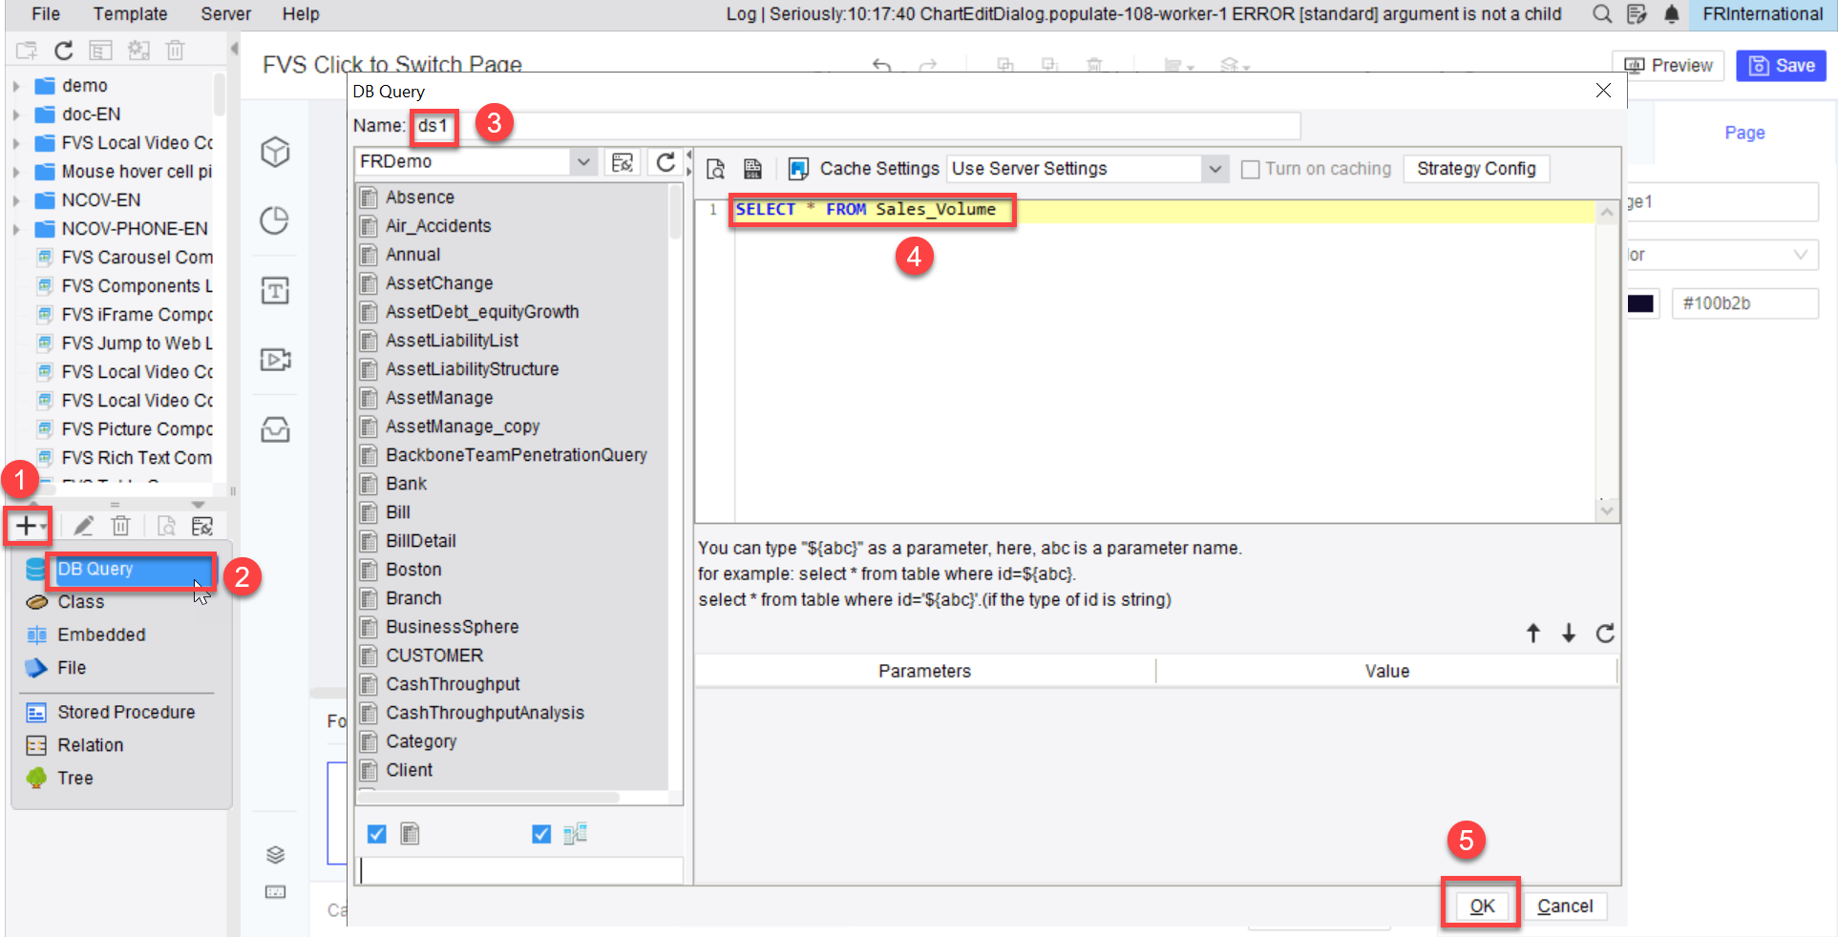Image resolution: width=1838 pixels, height=937 pixels.
Task: Toggle the table checkbox below table list
Action: point(377,834)
